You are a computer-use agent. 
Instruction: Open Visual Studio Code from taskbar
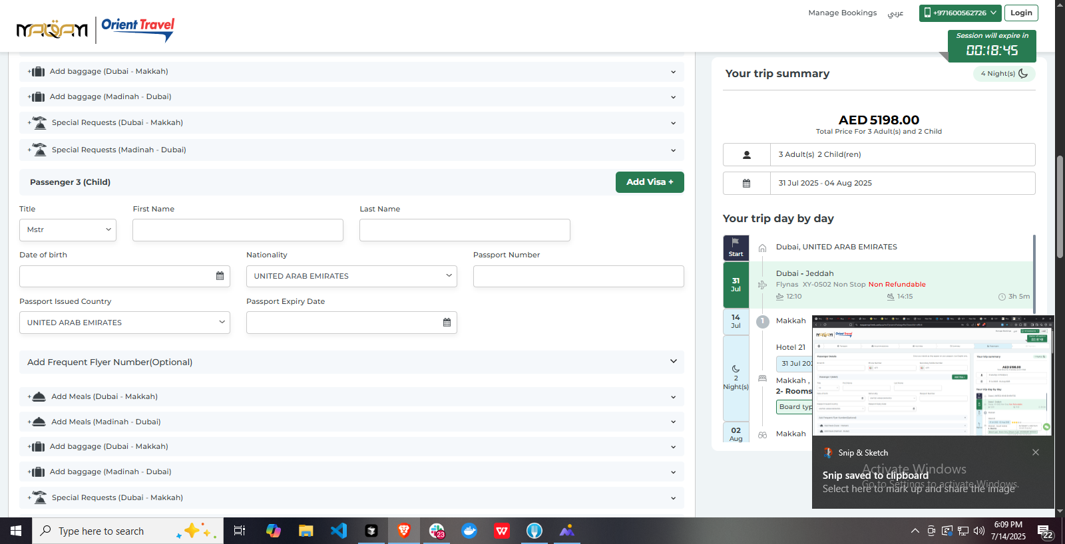point(339,531)
